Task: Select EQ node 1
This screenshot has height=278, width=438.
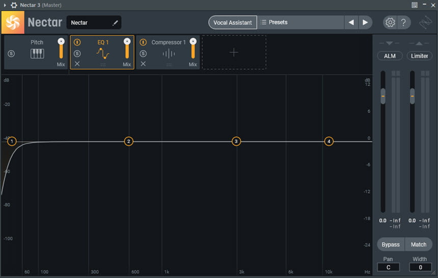Action: [12, 141]
